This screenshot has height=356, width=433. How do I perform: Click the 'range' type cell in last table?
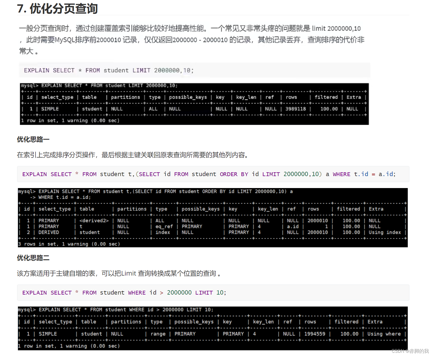[x=158, y=334]
